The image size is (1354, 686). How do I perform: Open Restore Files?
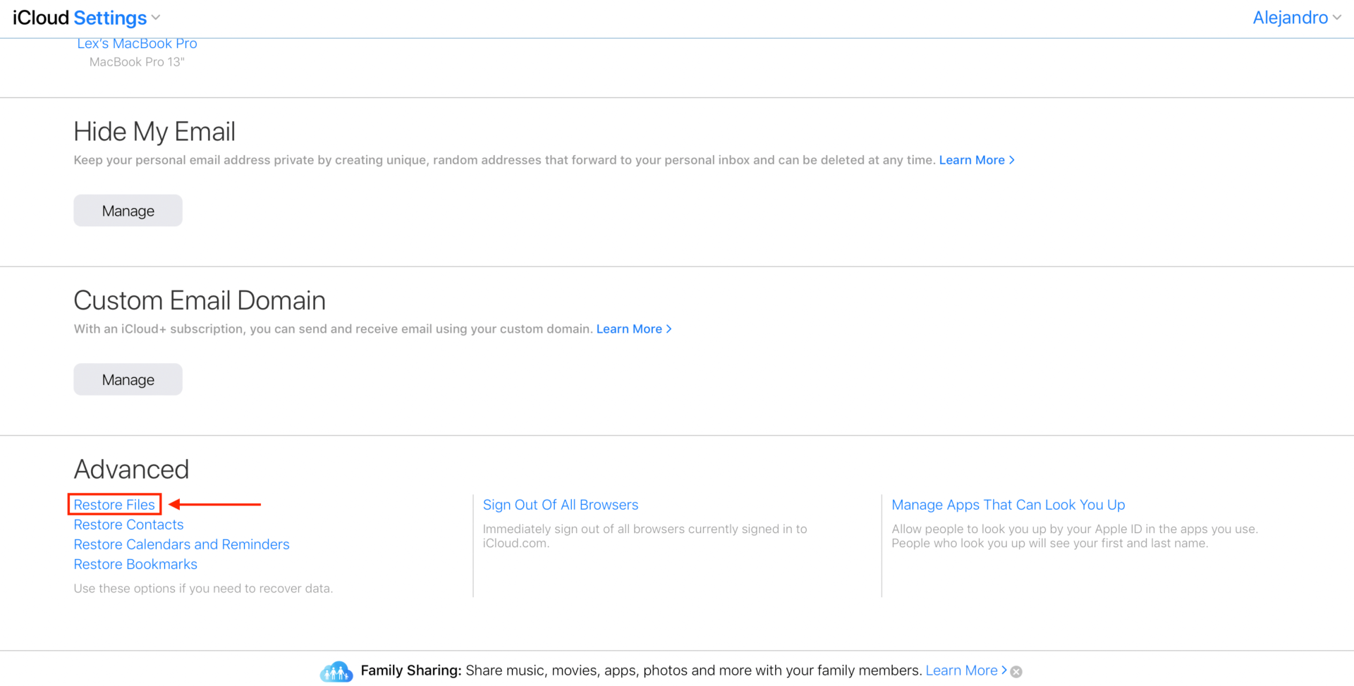pos(114,504)
